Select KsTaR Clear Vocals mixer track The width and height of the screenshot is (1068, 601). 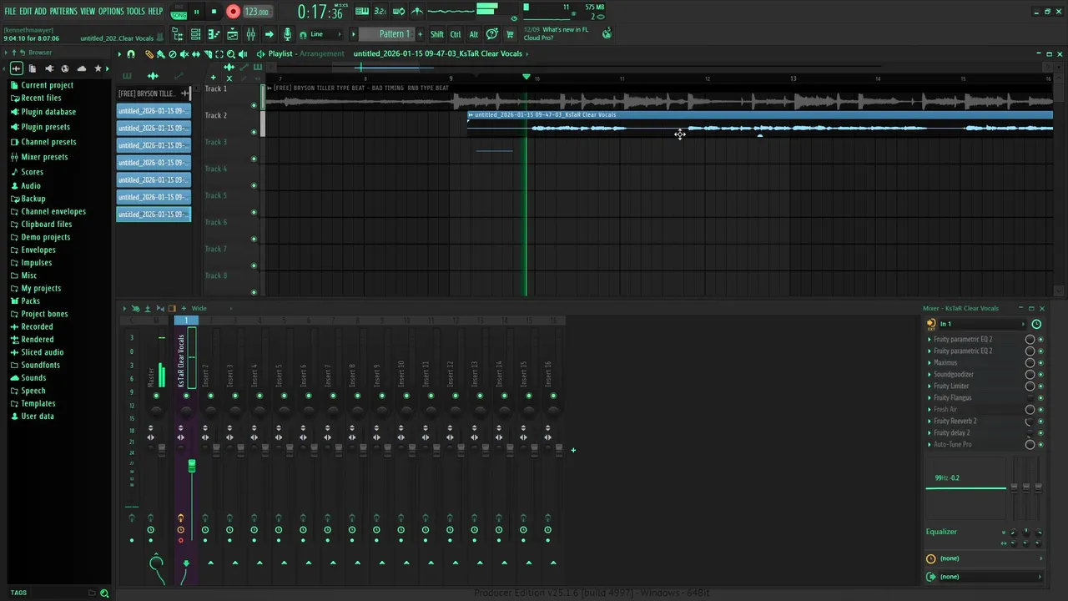tap(182, 361)
